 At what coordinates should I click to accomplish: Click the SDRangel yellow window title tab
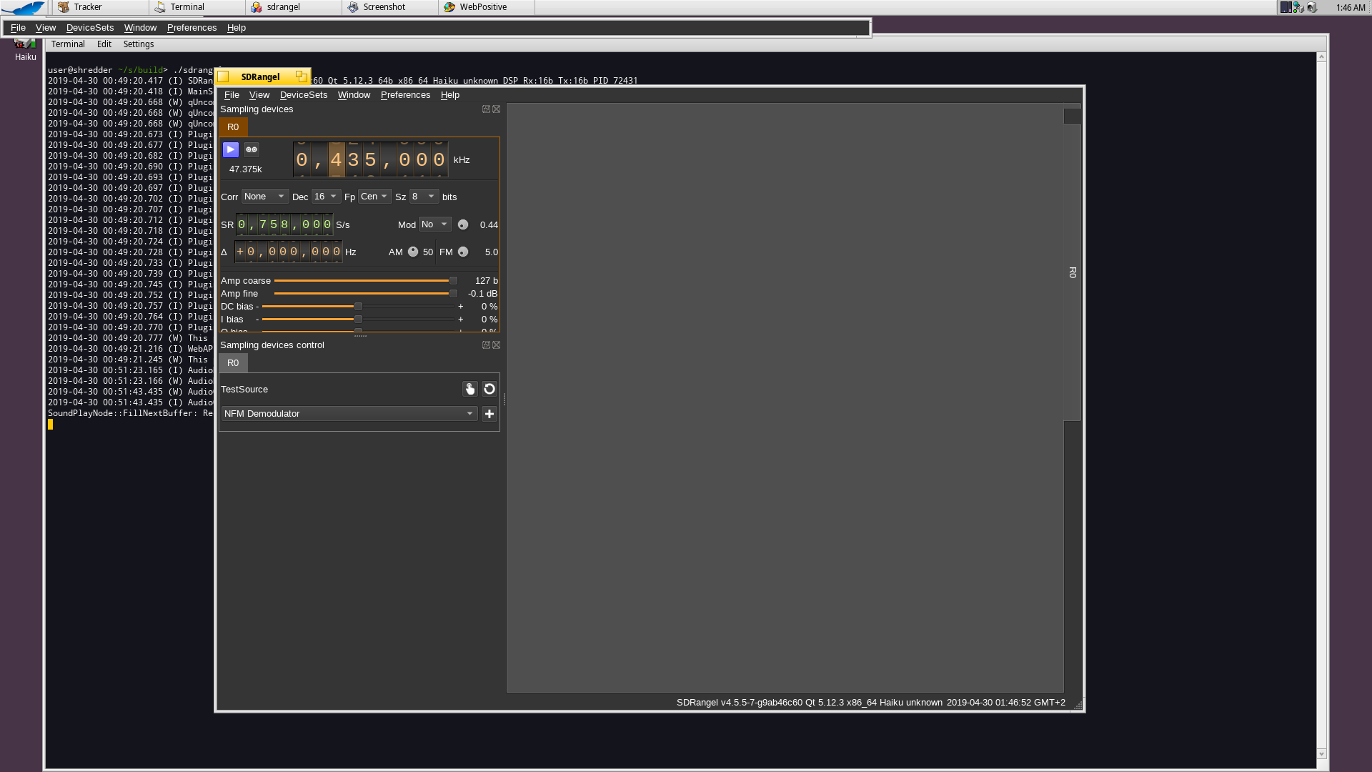click(x=262, y=76)
